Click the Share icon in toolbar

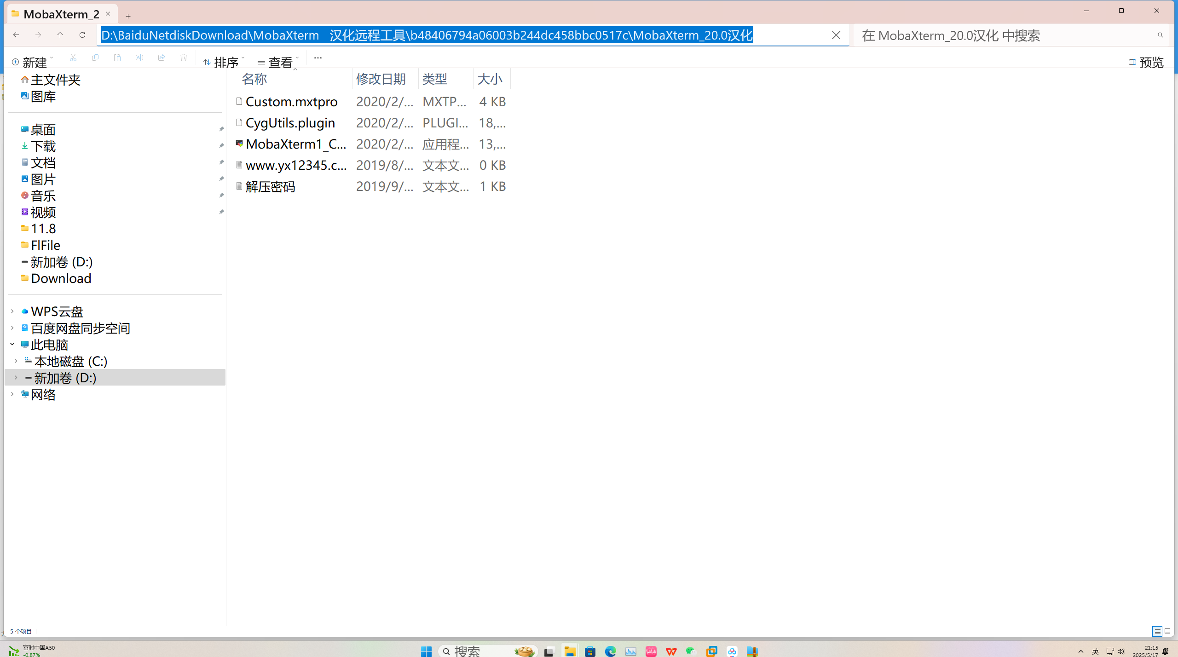coord(162,58)
